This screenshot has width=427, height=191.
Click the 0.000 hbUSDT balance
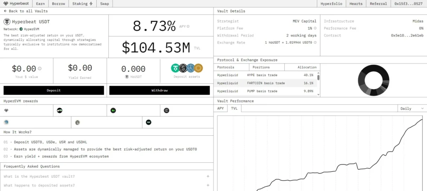coord(133,69)
